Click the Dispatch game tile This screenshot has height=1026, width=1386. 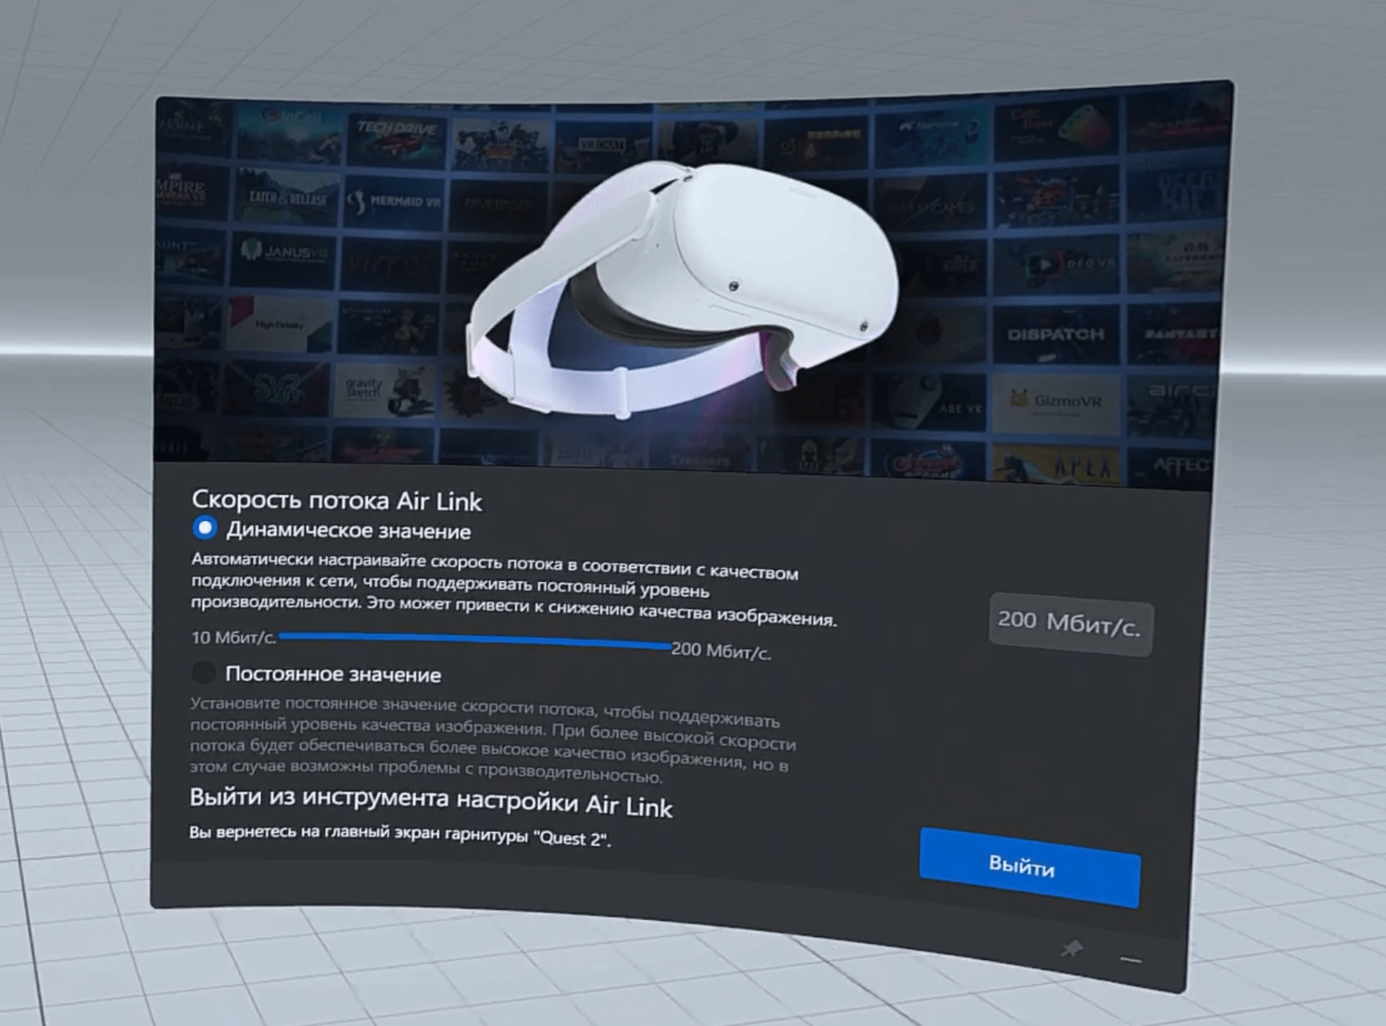(x=1055, y=335)
